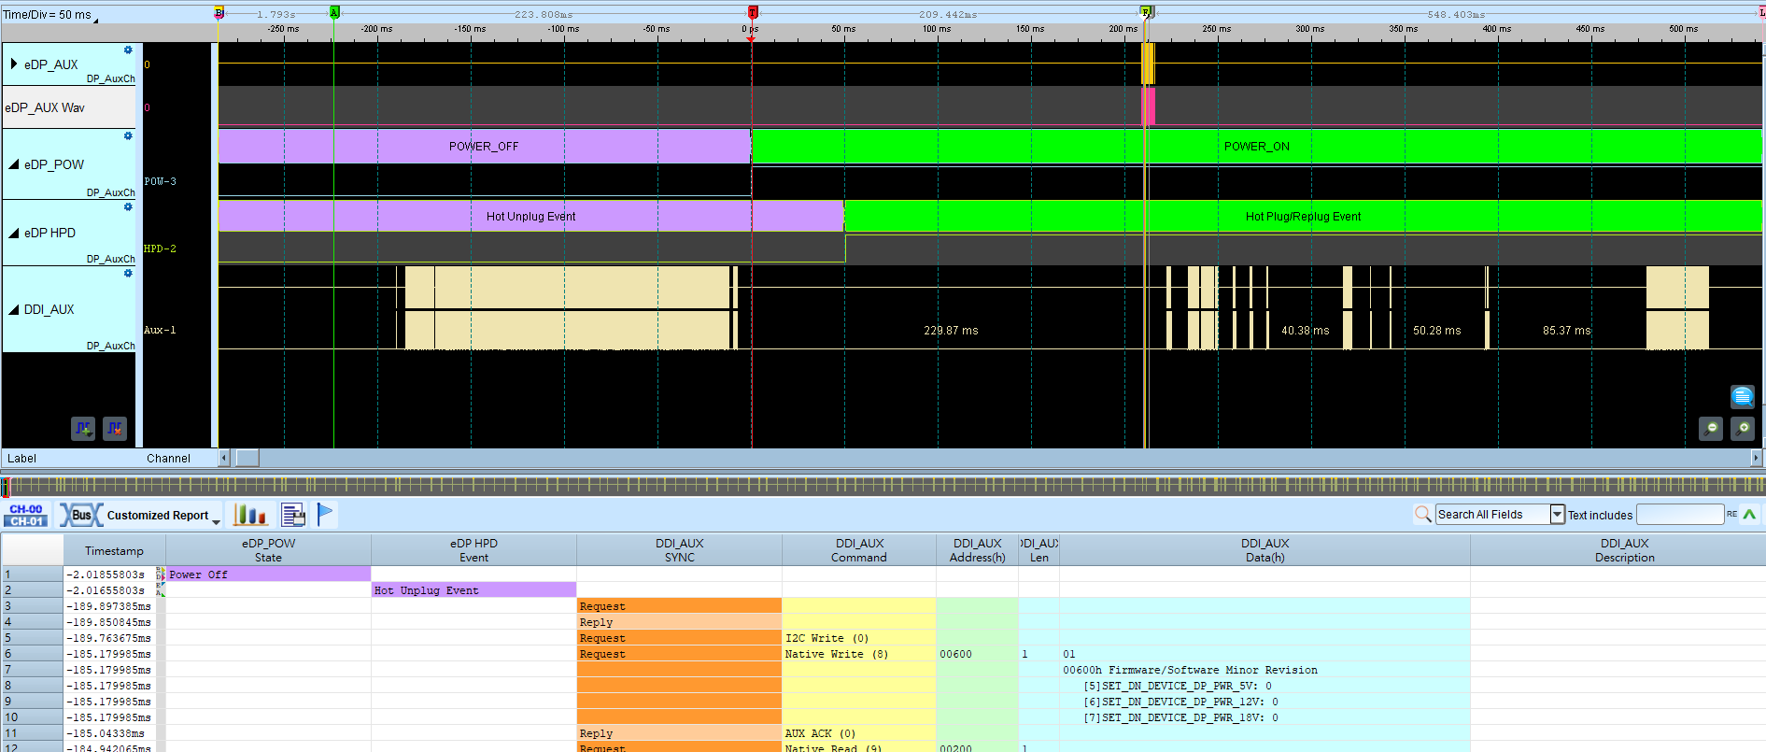Click waveform scrollbar left arrow
1766x752 pixels.
click(224, 458)
